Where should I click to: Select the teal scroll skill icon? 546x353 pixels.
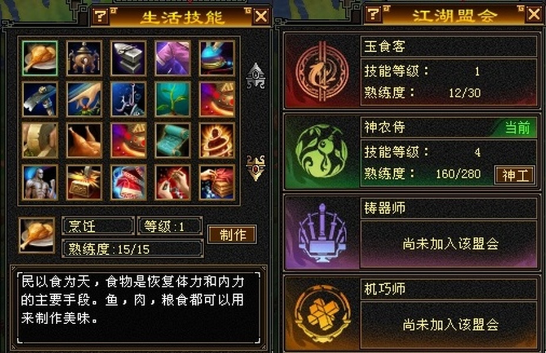(173, 140)
